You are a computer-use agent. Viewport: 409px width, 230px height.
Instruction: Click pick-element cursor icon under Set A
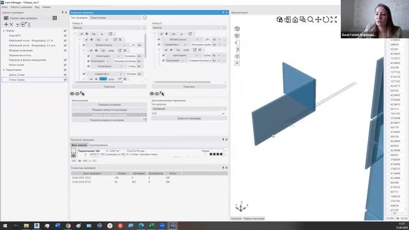click(82, 93)
